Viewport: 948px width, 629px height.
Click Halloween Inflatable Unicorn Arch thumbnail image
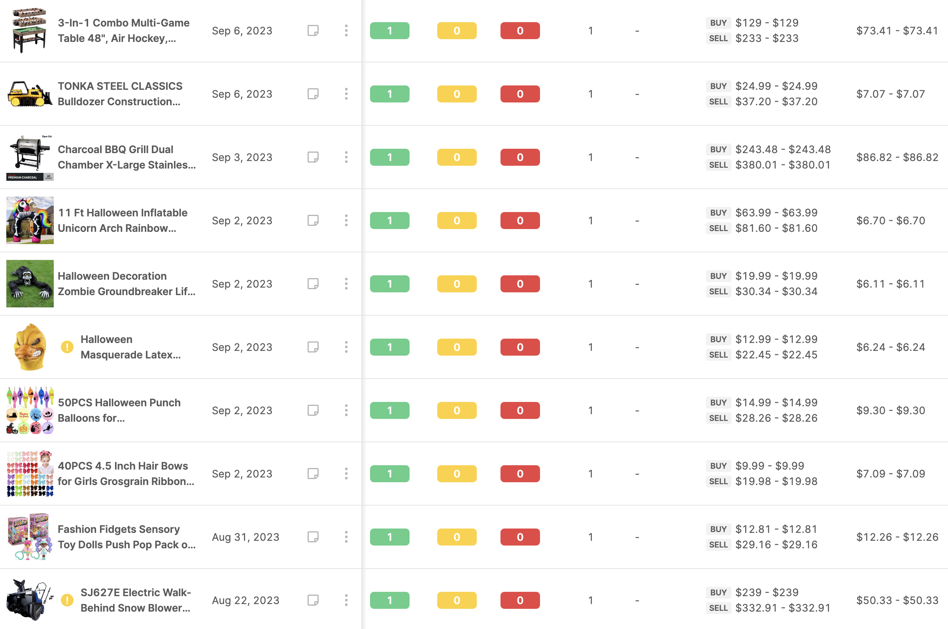(30, 221)
